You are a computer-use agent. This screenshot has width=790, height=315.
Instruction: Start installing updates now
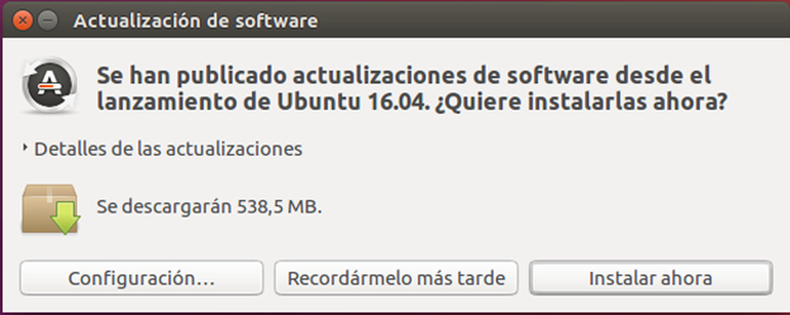point(650,278)
